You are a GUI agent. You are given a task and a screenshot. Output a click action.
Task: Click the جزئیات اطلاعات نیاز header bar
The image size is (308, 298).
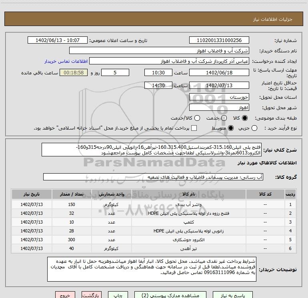click(154, 19)
